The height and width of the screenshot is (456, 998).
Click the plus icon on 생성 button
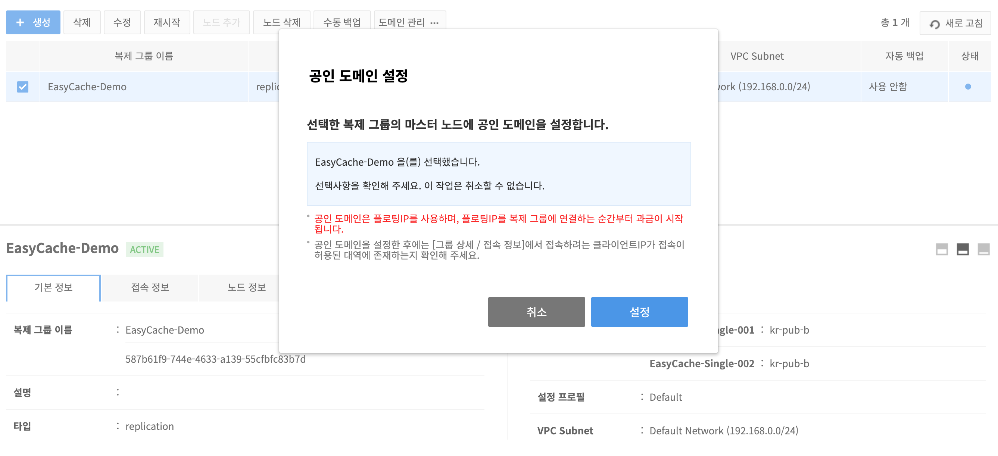click(x=20, y=22)
